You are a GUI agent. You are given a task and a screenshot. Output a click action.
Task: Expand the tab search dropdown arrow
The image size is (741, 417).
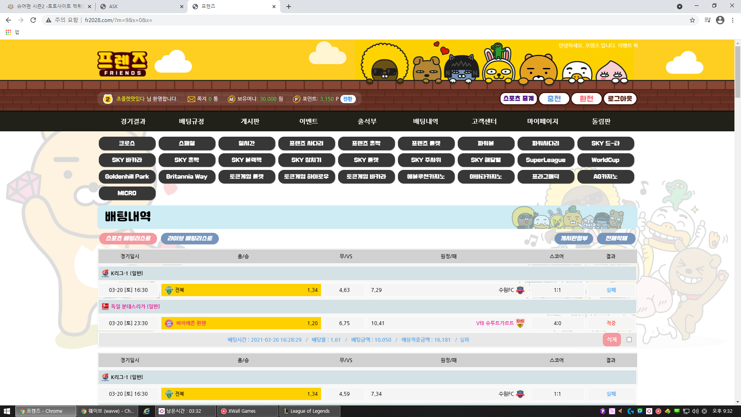(x=680, y=7)
